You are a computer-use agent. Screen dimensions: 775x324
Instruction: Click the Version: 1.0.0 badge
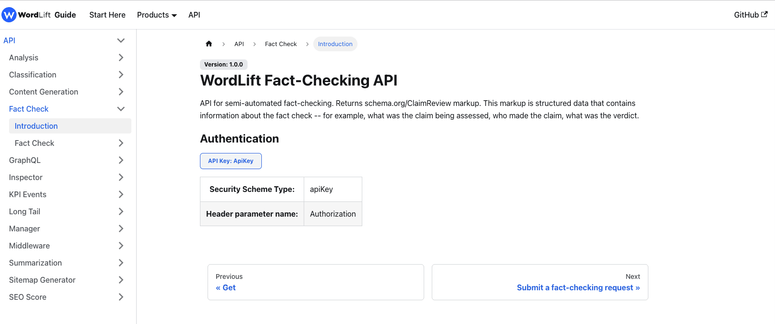click(223, 64)
